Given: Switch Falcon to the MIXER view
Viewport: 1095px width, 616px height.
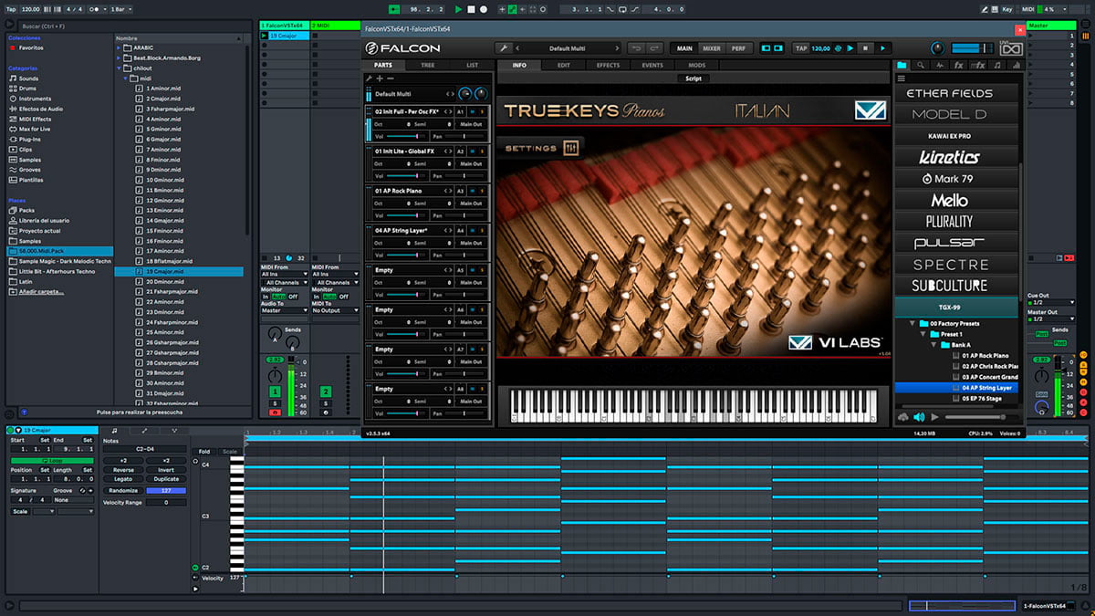Looking at the screenshot, I should coord(712,48).
